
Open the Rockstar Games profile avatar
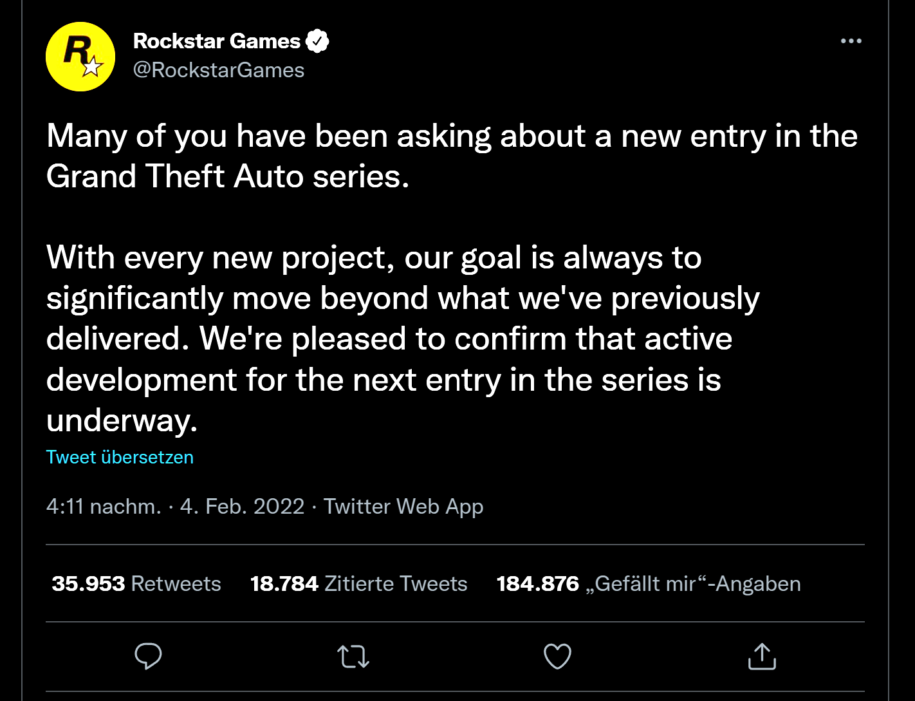pos(80,57)
